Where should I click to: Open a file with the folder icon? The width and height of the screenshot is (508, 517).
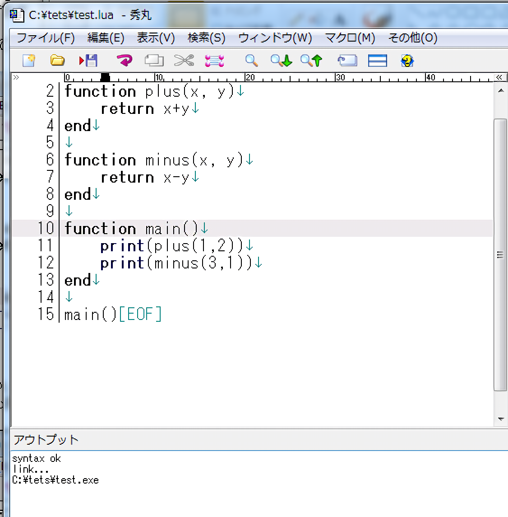(57, 61)
